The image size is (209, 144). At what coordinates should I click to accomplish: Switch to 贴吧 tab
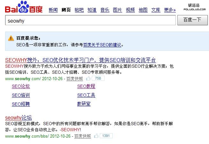tap(79, 10)
